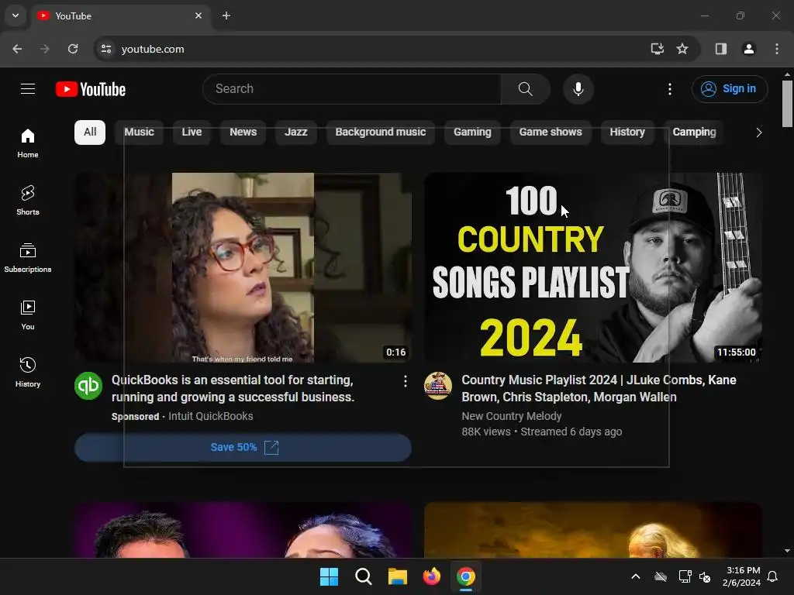Open options menu for QuickBooks ad

[405, 381]
